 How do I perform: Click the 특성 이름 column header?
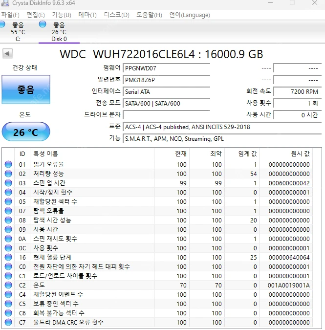pos(92,154)
